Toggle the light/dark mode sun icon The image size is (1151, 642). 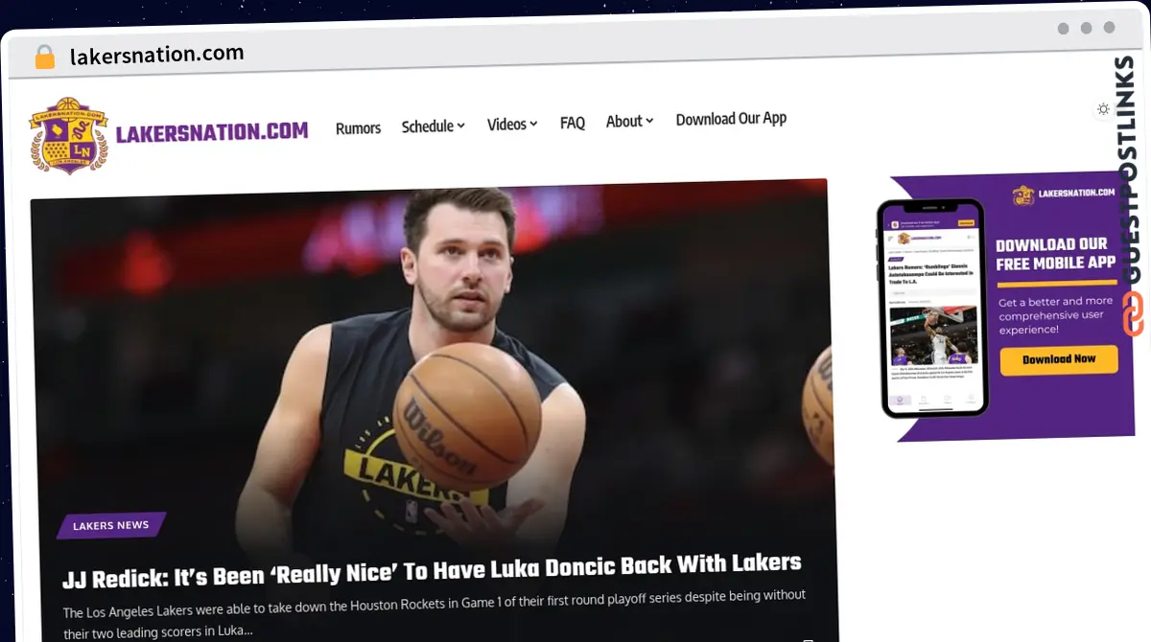(1103, 109)
